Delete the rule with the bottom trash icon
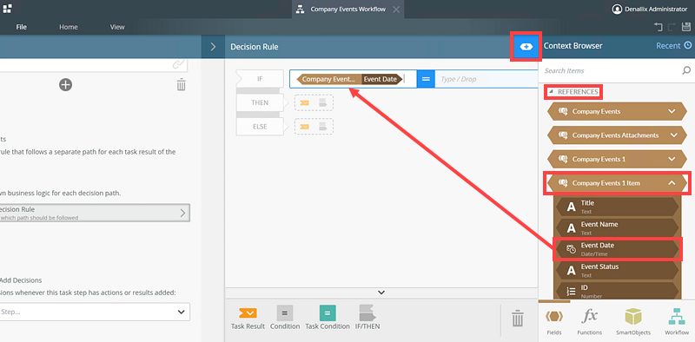 click(x=517, y=319)
